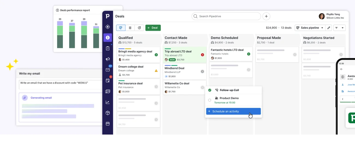Click the plus quick-add button near search
Image resolution: width=355 pixels, height=155 pixels.
tap(266, 16)
